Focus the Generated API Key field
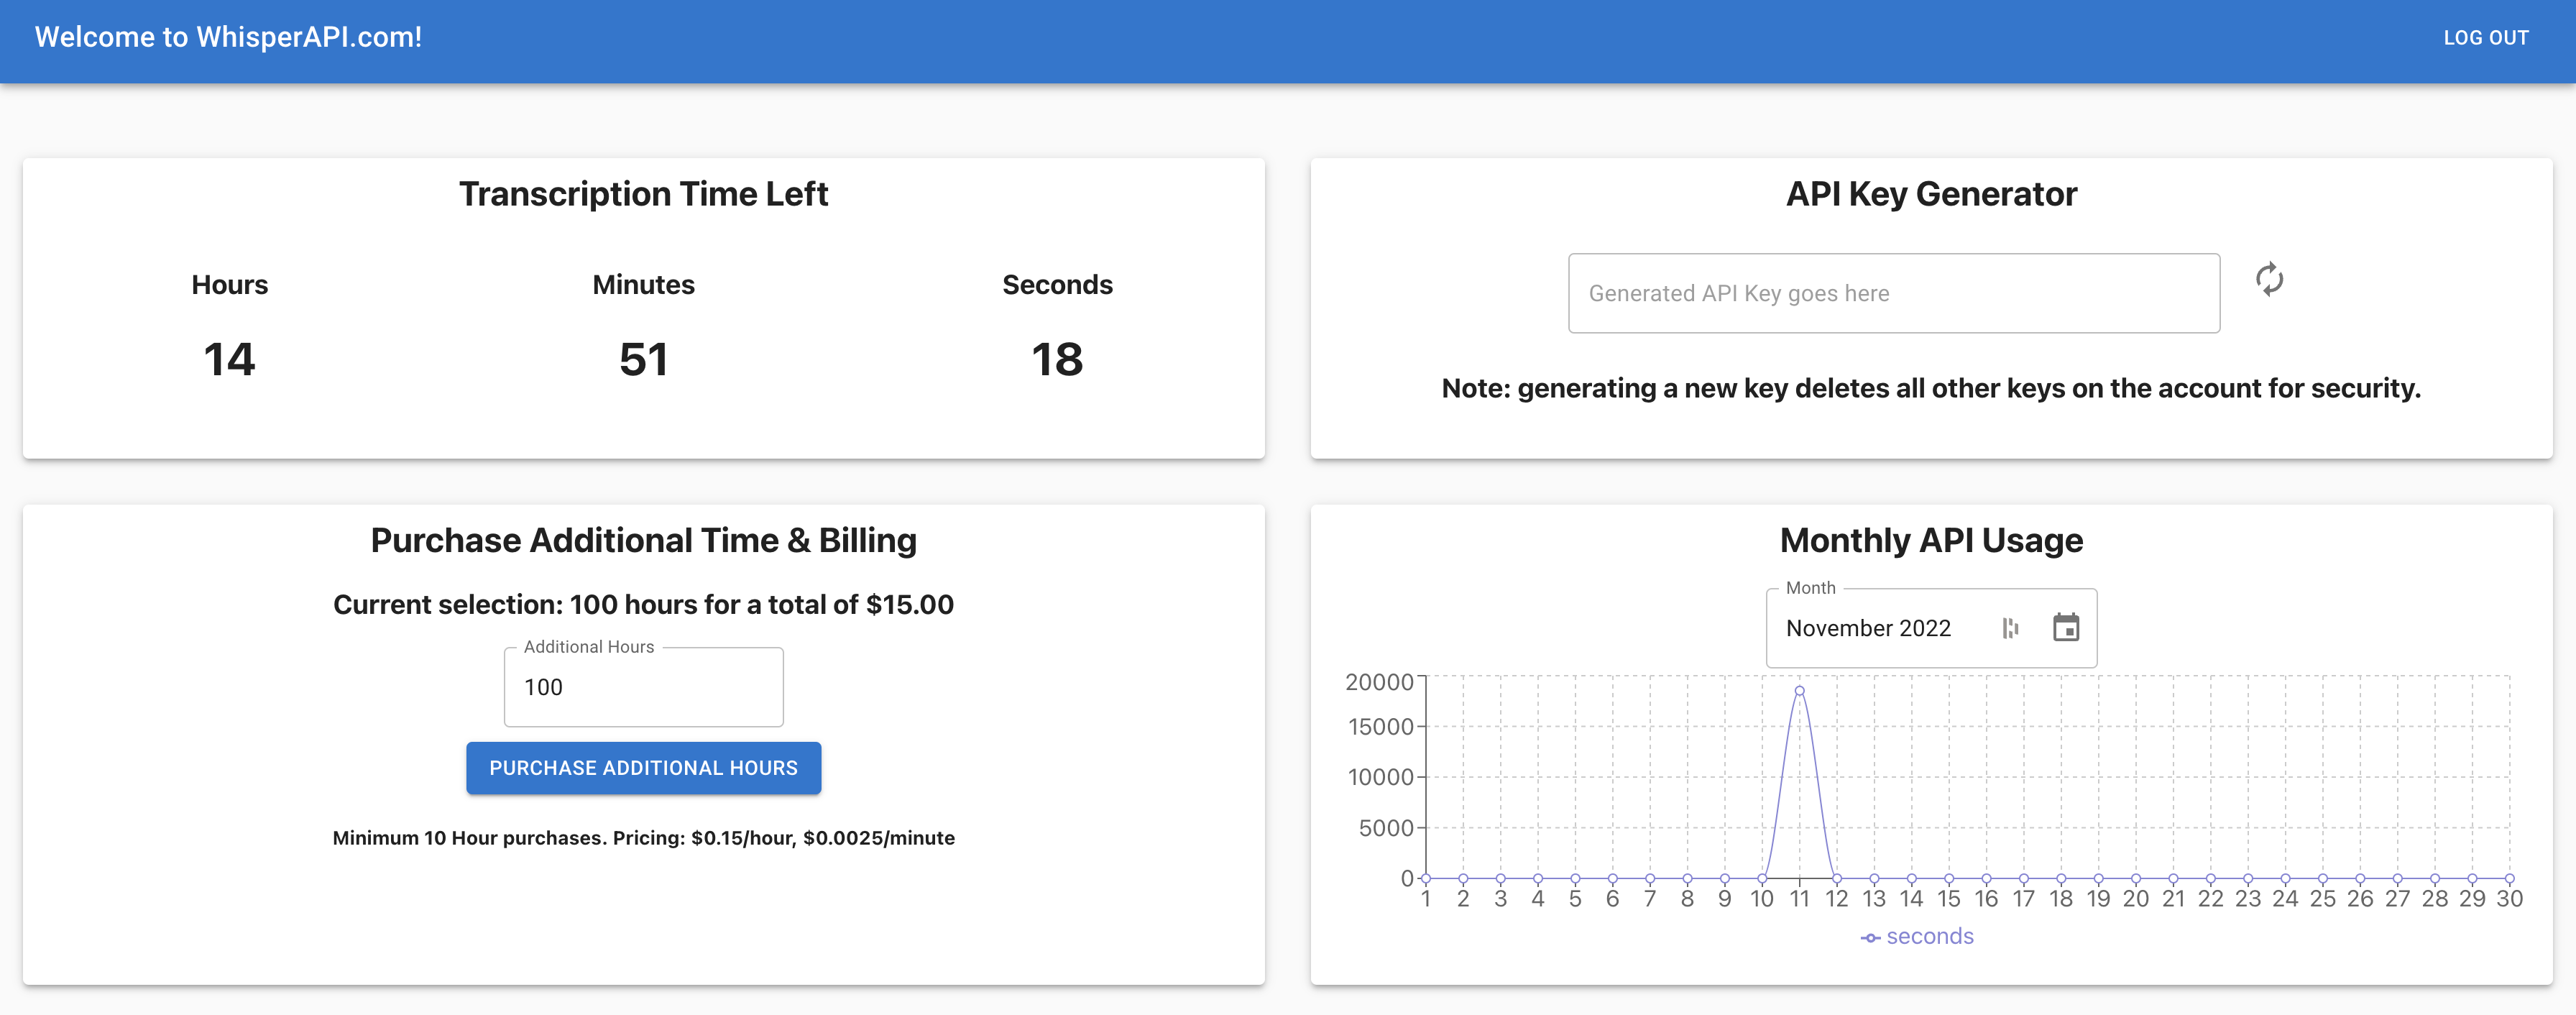 (x=1893, y=293)
